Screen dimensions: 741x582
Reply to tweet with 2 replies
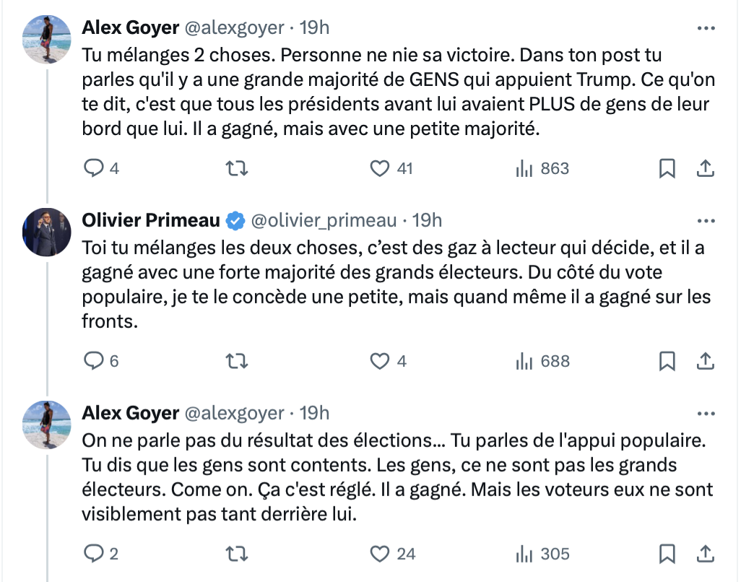coord(95,554)
